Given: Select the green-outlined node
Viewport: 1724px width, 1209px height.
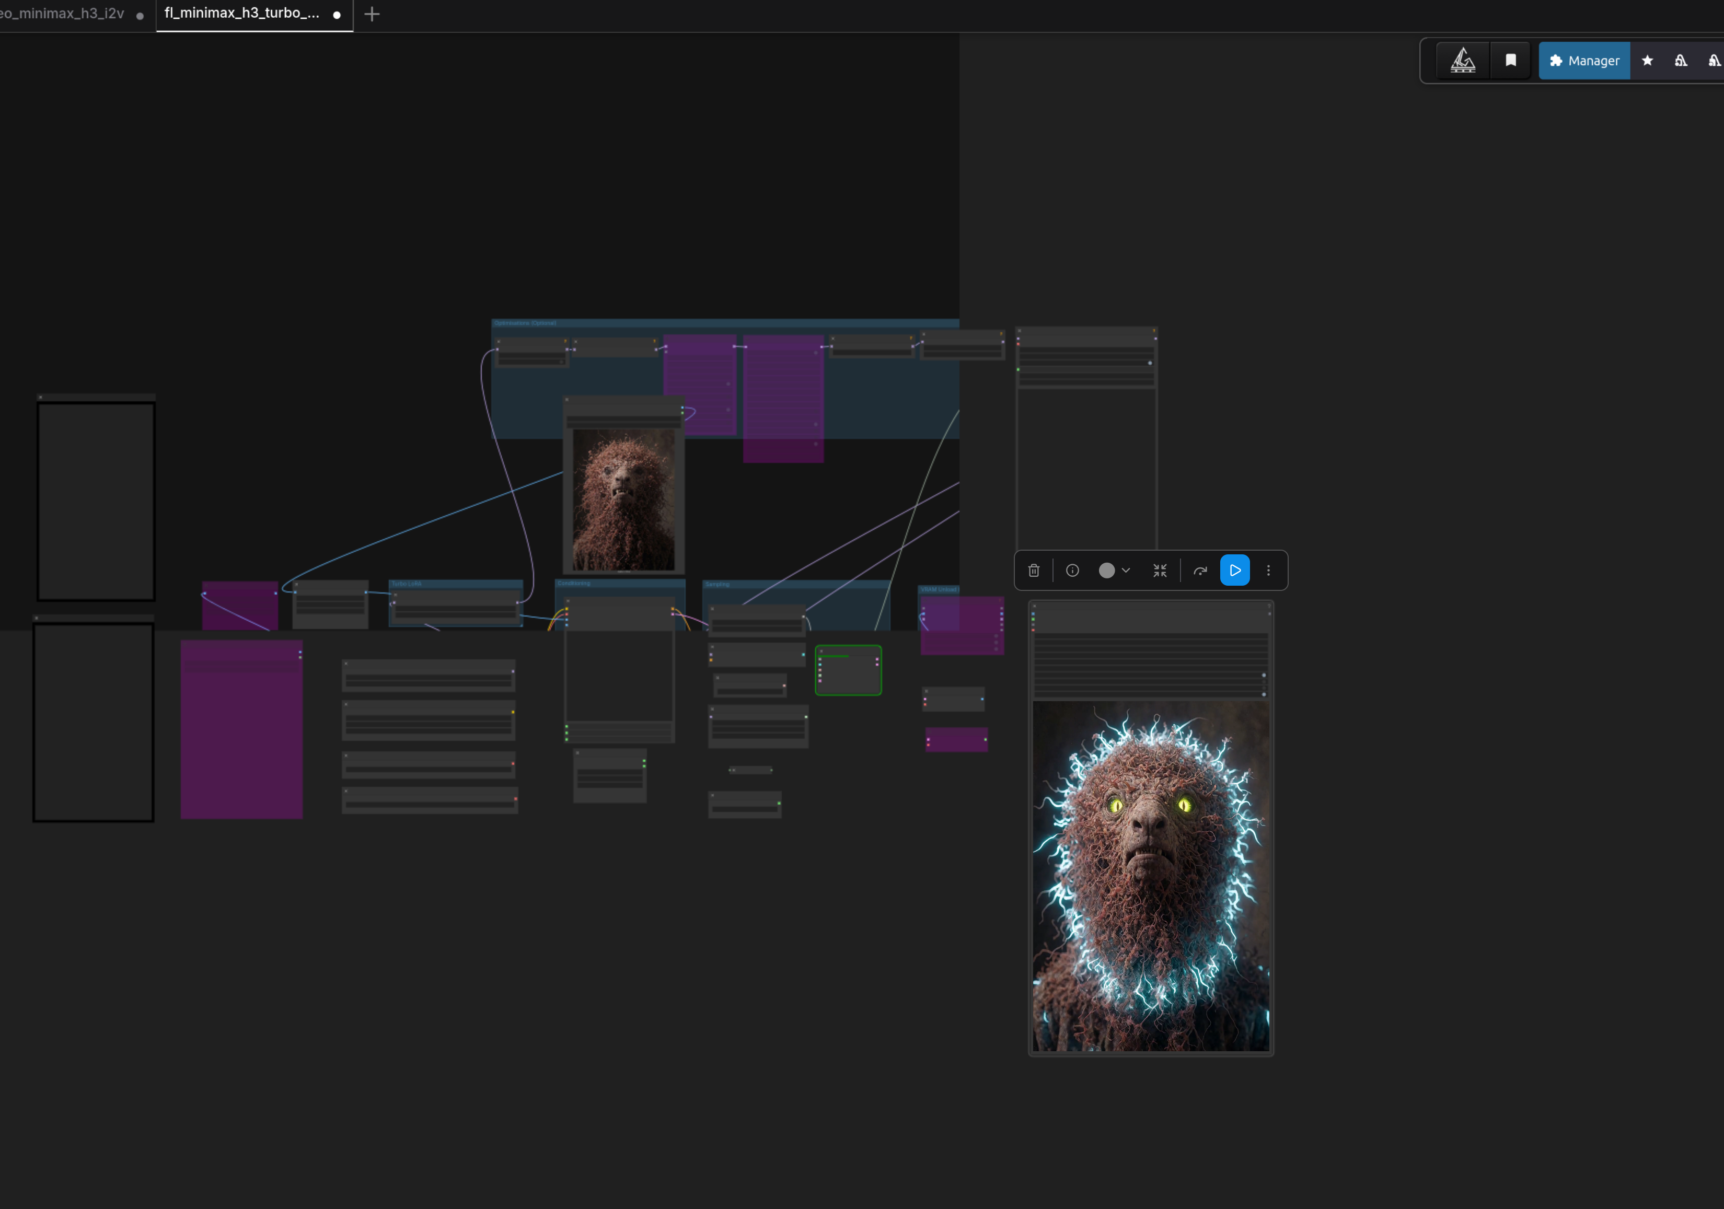Looking at the screenshot, I should [x=849, y=670].
